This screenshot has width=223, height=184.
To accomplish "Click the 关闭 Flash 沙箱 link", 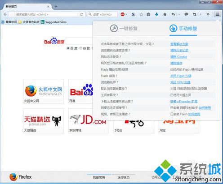I will pyautogui.click(x=181, y=76).
